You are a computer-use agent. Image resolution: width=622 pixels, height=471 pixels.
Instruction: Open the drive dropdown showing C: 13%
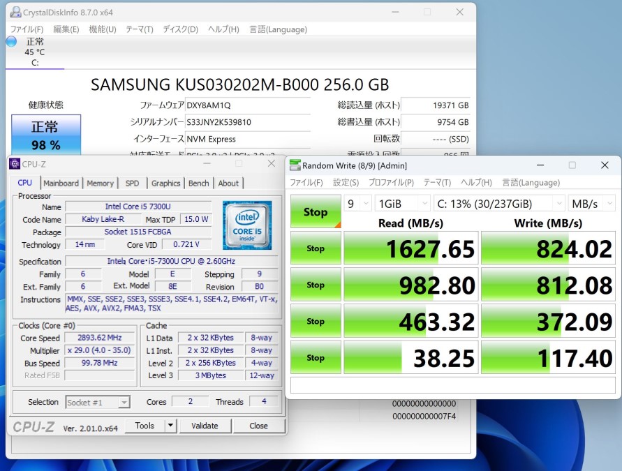pyautogui.click(x=499, y=204)
